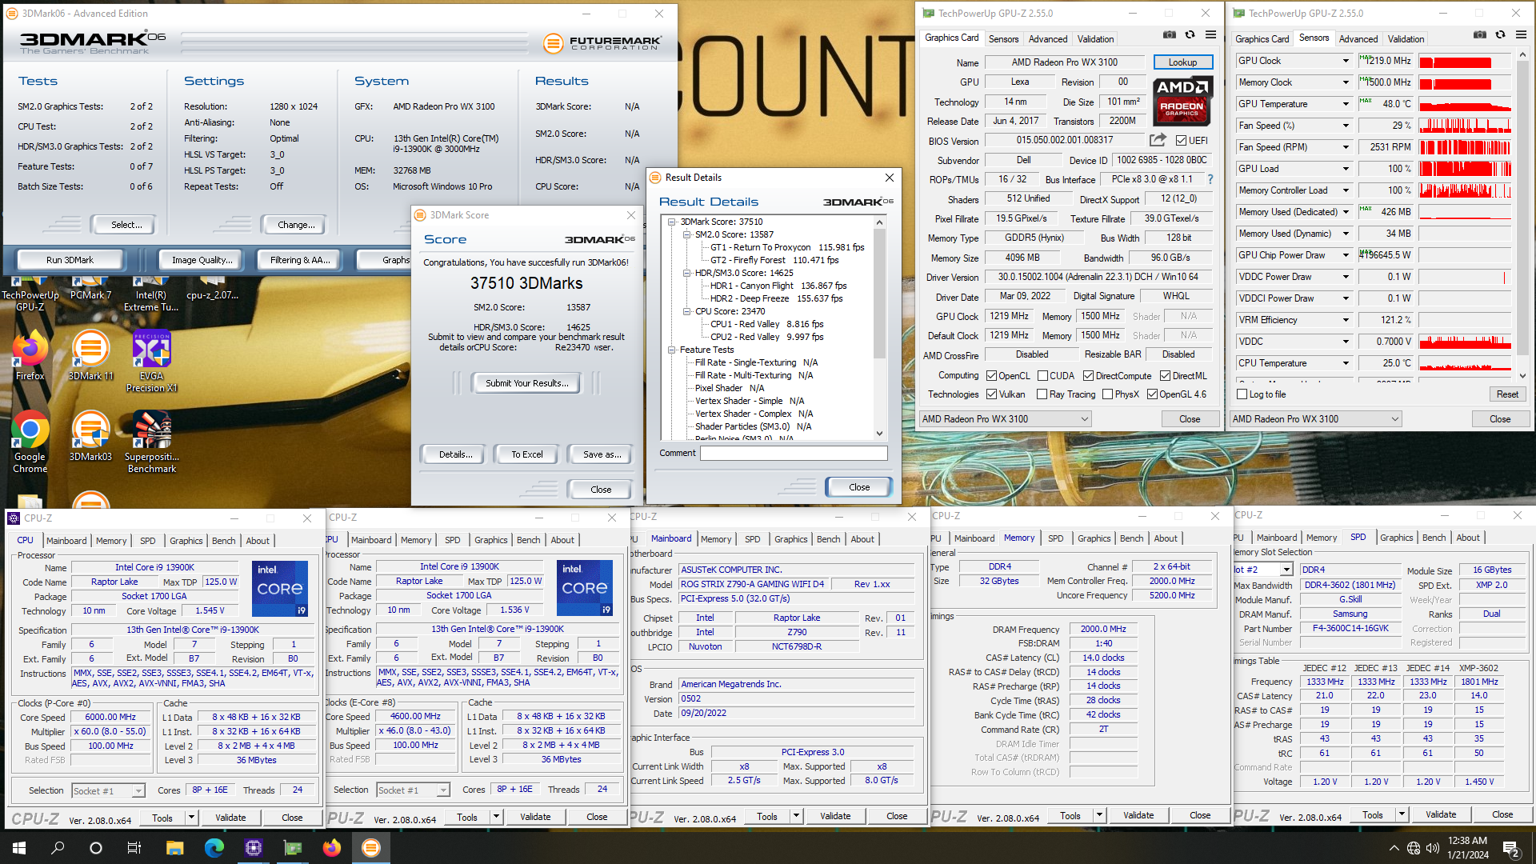This screenshot has width=1536, height=864.
Task: Click the Result Details tree scrollbar down arrow
Action: tap(880, 434)
